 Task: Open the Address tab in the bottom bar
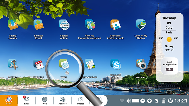63,100
